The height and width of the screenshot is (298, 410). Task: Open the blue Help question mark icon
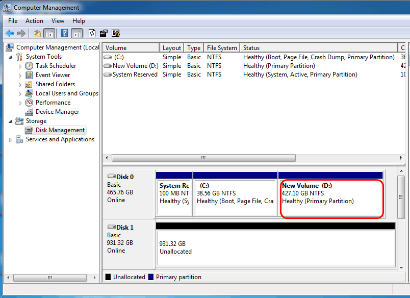(x=64, y=33)
